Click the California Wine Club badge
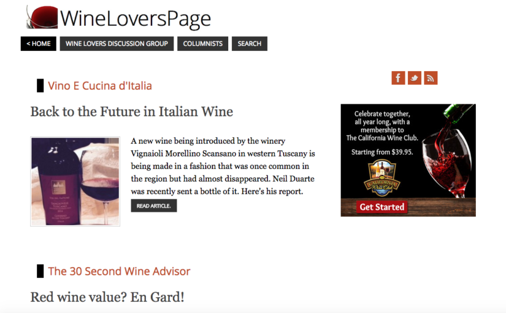Viewport: 506px width, 313px height. point(382,179)
